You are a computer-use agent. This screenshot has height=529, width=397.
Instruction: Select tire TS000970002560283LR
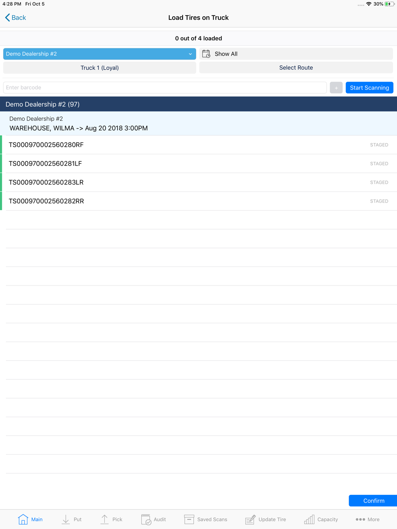click(198, 182)
